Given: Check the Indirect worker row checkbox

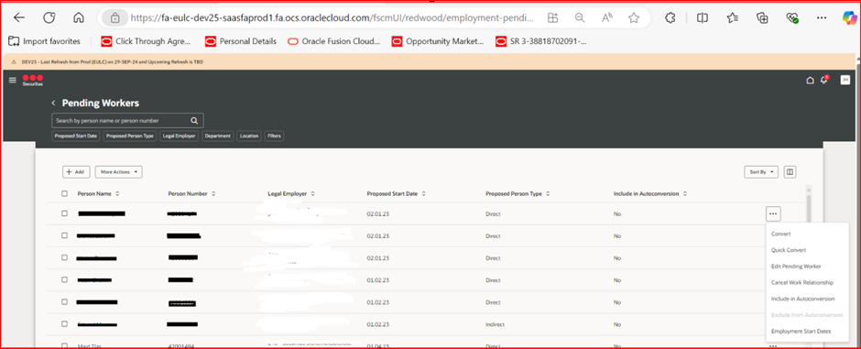Looking at the screenshot, I should (x=65, y=324).
